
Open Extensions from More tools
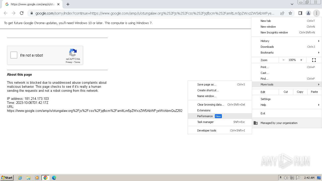(220, 110)
